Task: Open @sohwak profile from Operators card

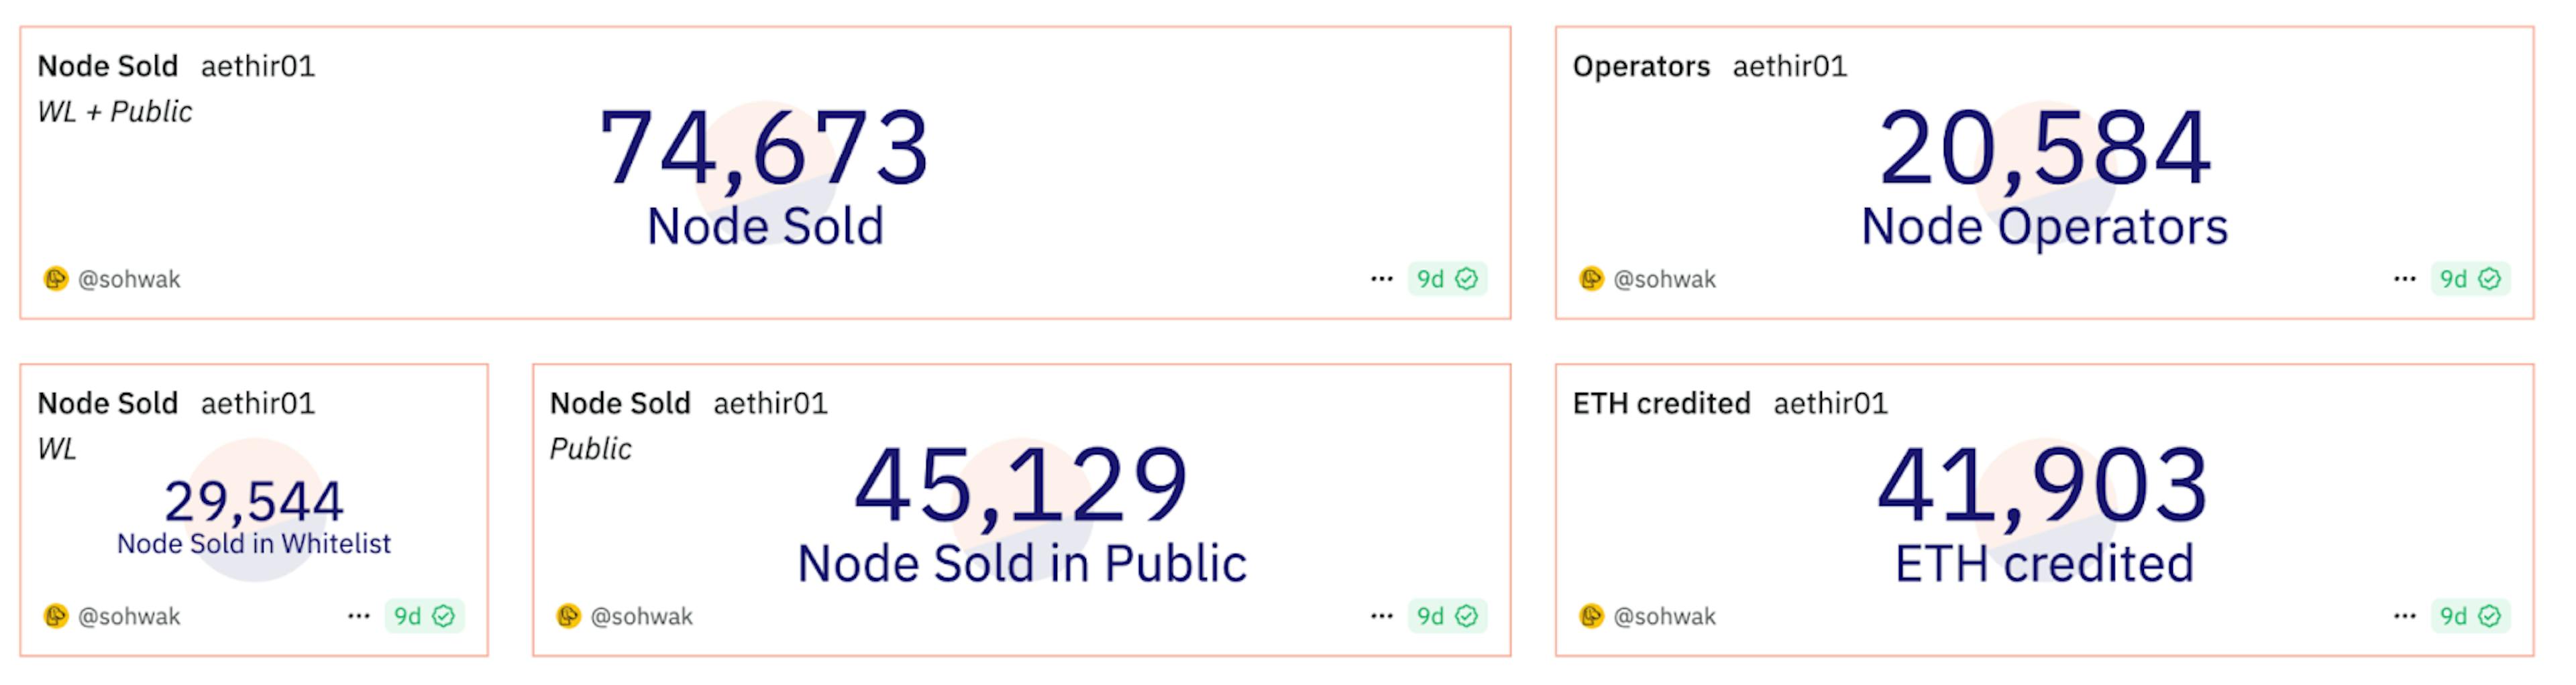Action: click(x=1664, y=279)
